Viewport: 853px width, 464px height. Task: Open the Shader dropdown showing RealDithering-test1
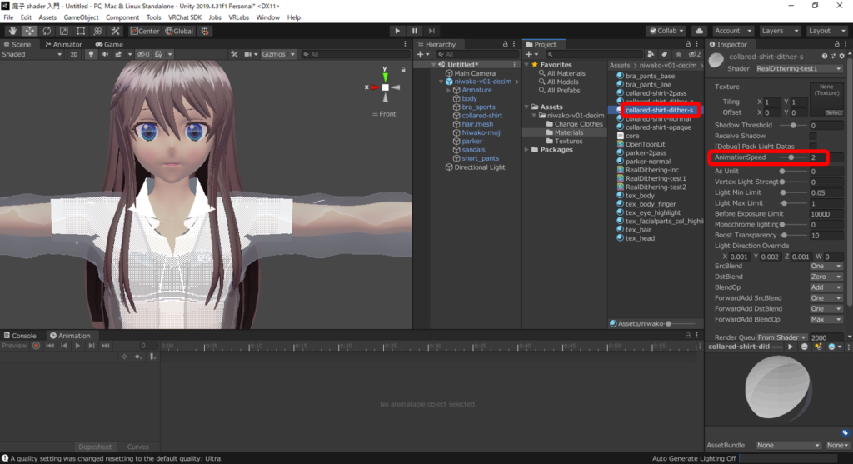(798, 69)
